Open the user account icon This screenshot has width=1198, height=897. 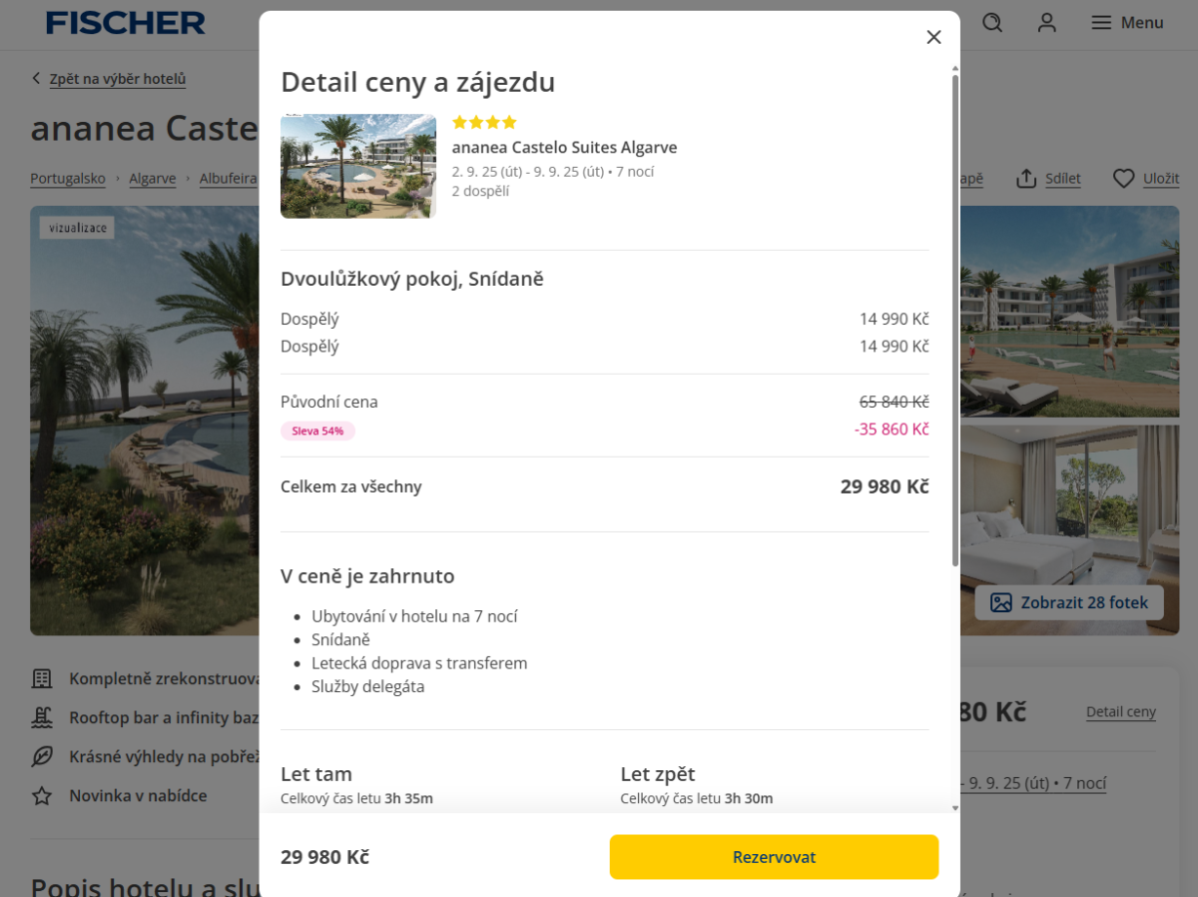[x=1046, y=22]
